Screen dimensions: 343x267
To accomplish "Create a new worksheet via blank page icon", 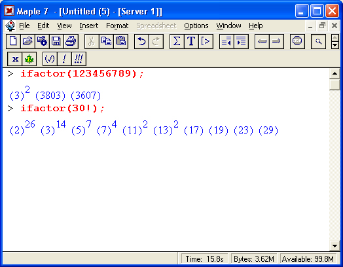I will click(x=13, y=41).
